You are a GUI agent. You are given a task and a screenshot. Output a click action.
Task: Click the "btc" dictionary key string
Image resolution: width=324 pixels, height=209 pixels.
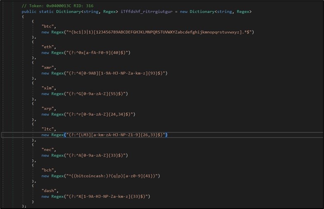click(47, 26)
